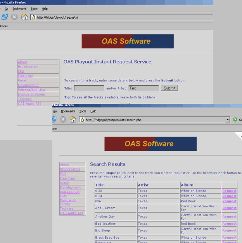This screenshot has width=242, height=243.
Task: Open Free Trial link in front window
Action: [67, 178]
